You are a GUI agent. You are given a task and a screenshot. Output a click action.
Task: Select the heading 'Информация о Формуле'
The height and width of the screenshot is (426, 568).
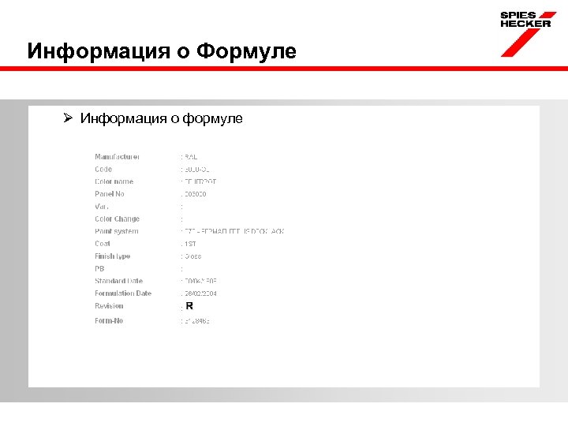pyautogui.click(x=162, y=50)
